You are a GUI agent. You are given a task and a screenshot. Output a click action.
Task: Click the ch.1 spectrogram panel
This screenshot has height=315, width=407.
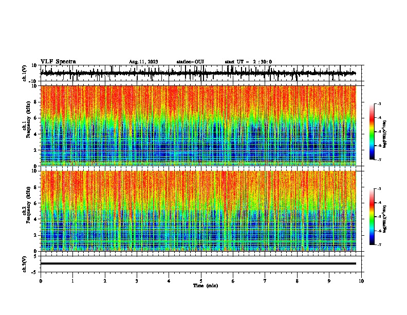[x=198, y=126]
